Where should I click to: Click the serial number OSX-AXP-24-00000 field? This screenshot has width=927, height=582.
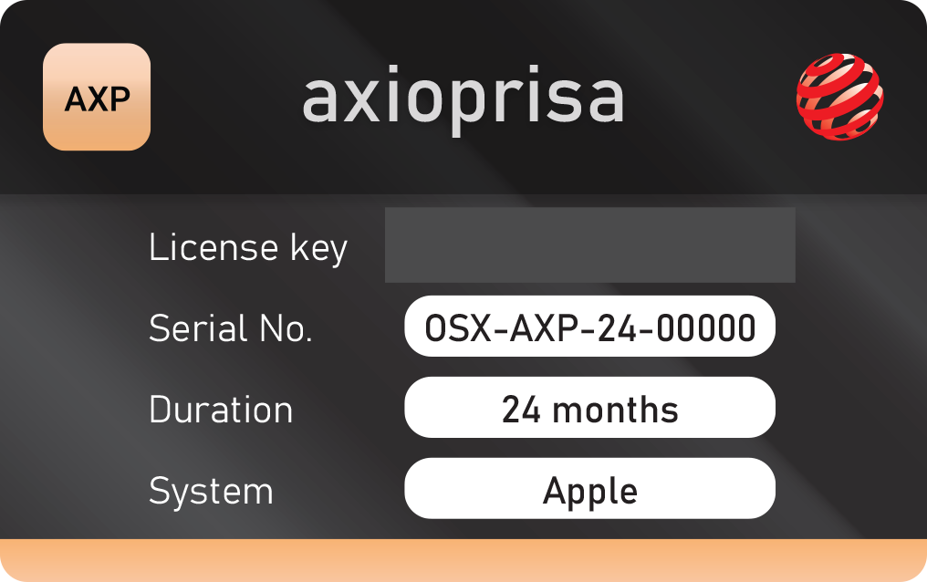pyautogui.click(x=589, y=327)
